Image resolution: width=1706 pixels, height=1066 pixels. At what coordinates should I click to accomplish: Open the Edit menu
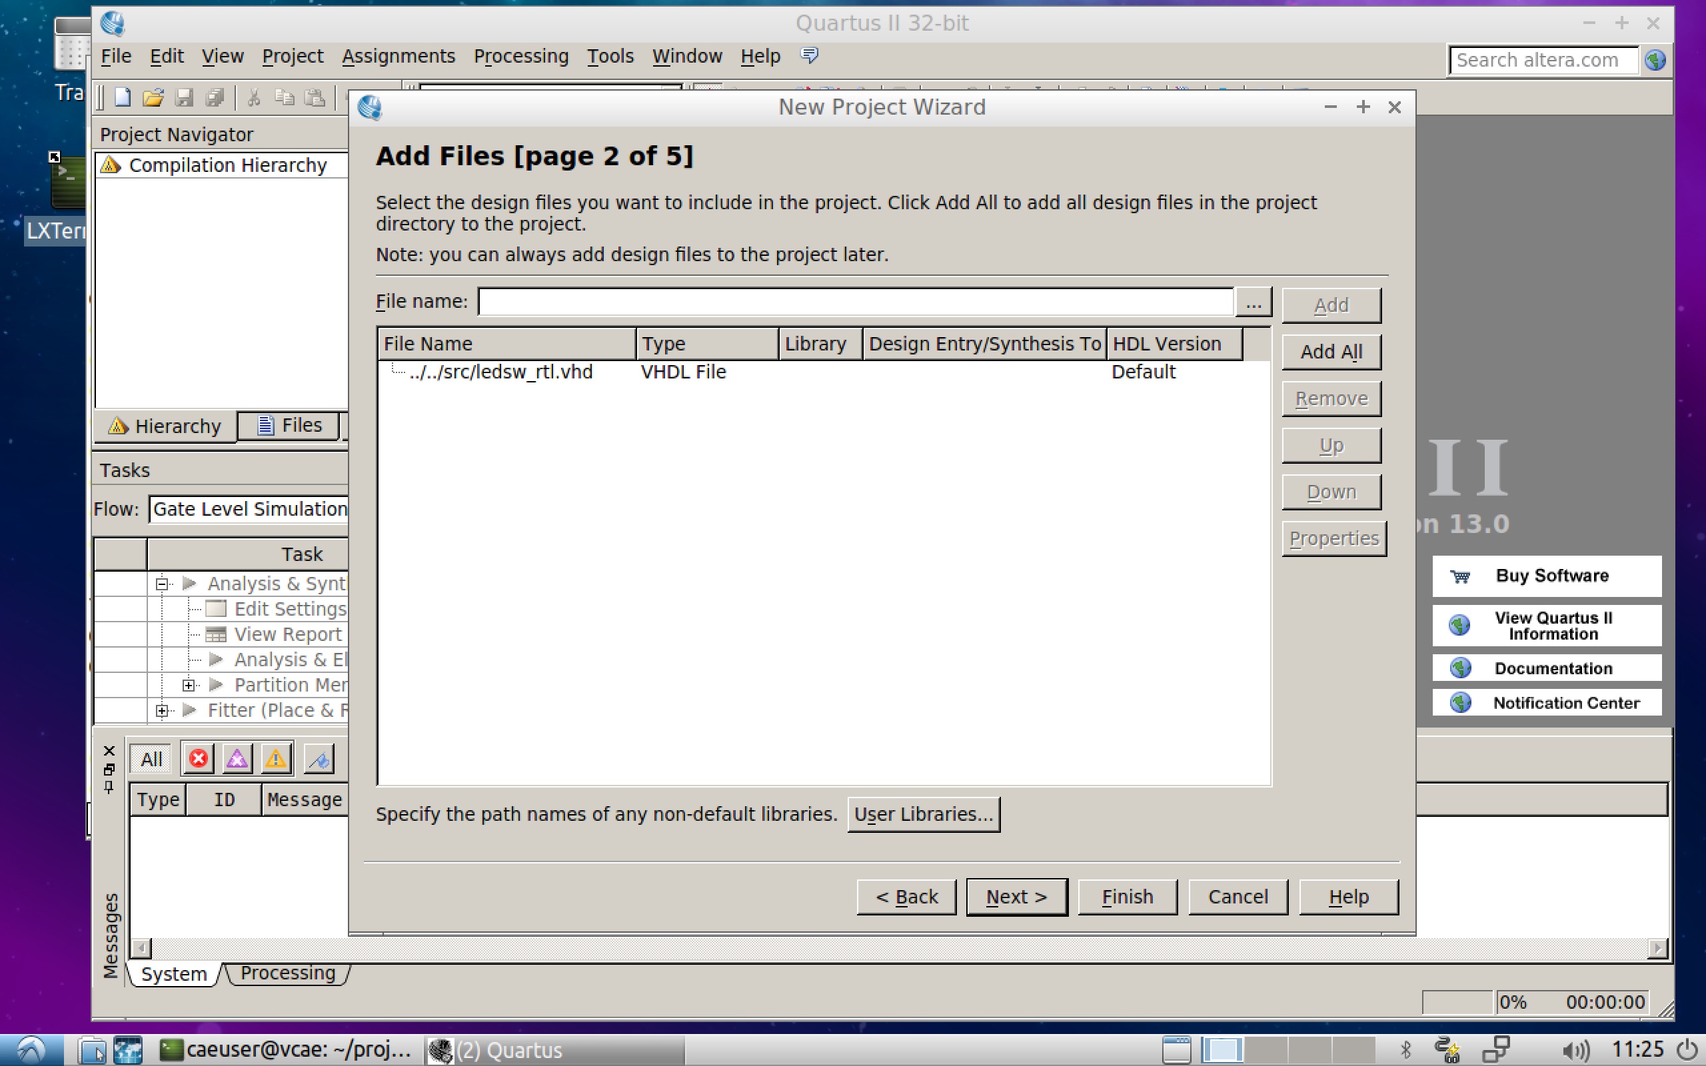tap(167, 56)
